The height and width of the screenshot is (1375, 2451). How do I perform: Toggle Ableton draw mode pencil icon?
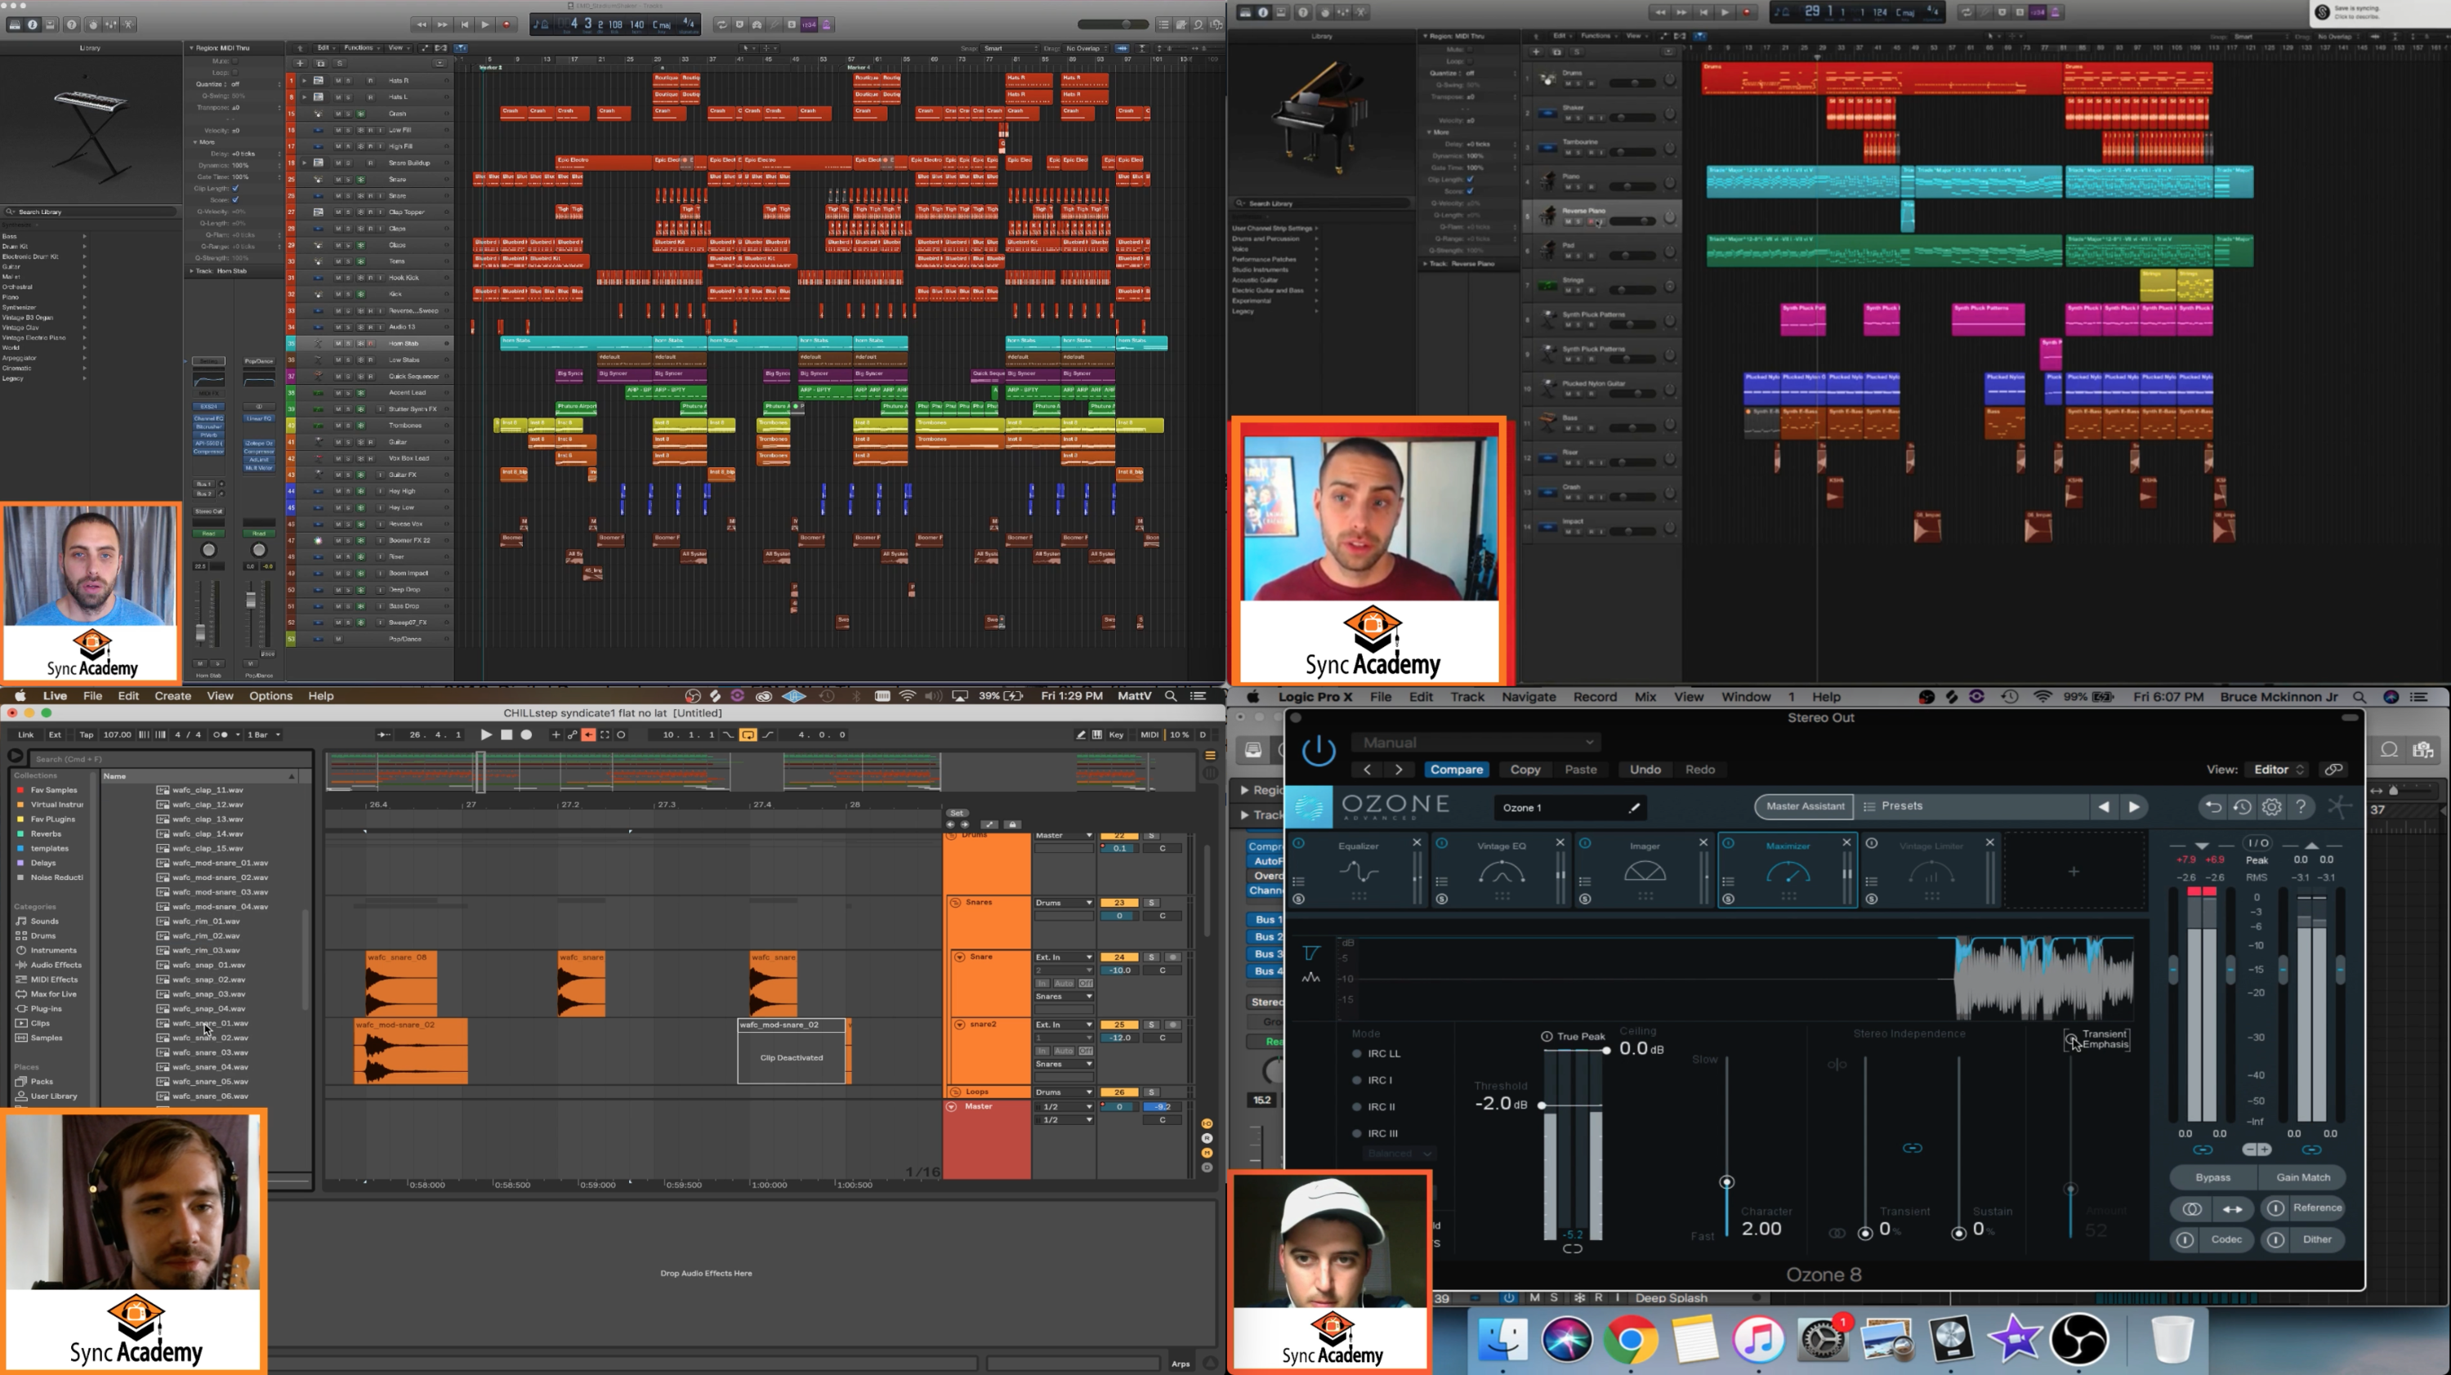pyautogui.click(x=1081, y=734)
